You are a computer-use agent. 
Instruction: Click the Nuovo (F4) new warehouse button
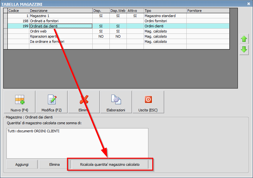20,102
